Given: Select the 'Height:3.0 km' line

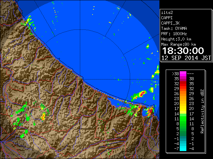Looking at the screenshot, I should [x=176, y=39].
